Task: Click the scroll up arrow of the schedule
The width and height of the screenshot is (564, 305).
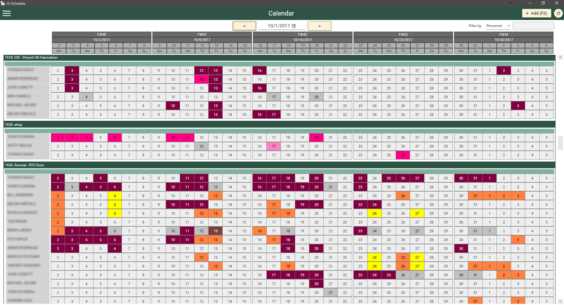Action: point(560,58)
